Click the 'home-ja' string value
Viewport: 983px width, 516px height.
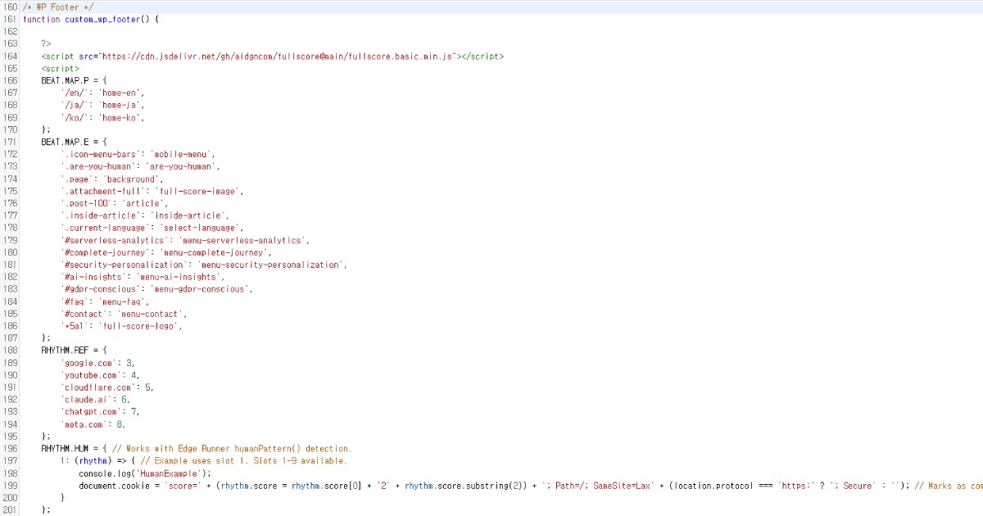point(121,105)
